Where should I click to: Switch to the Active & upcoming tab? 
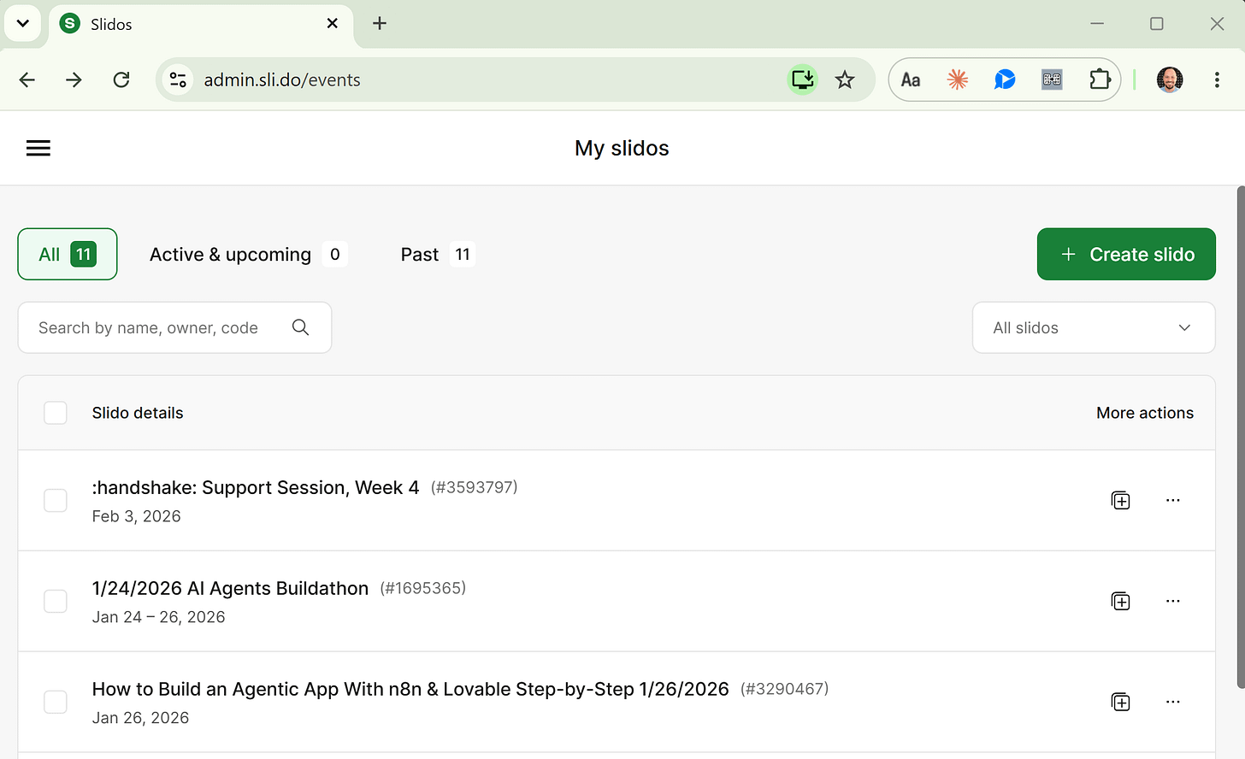[x=248, y=254]
